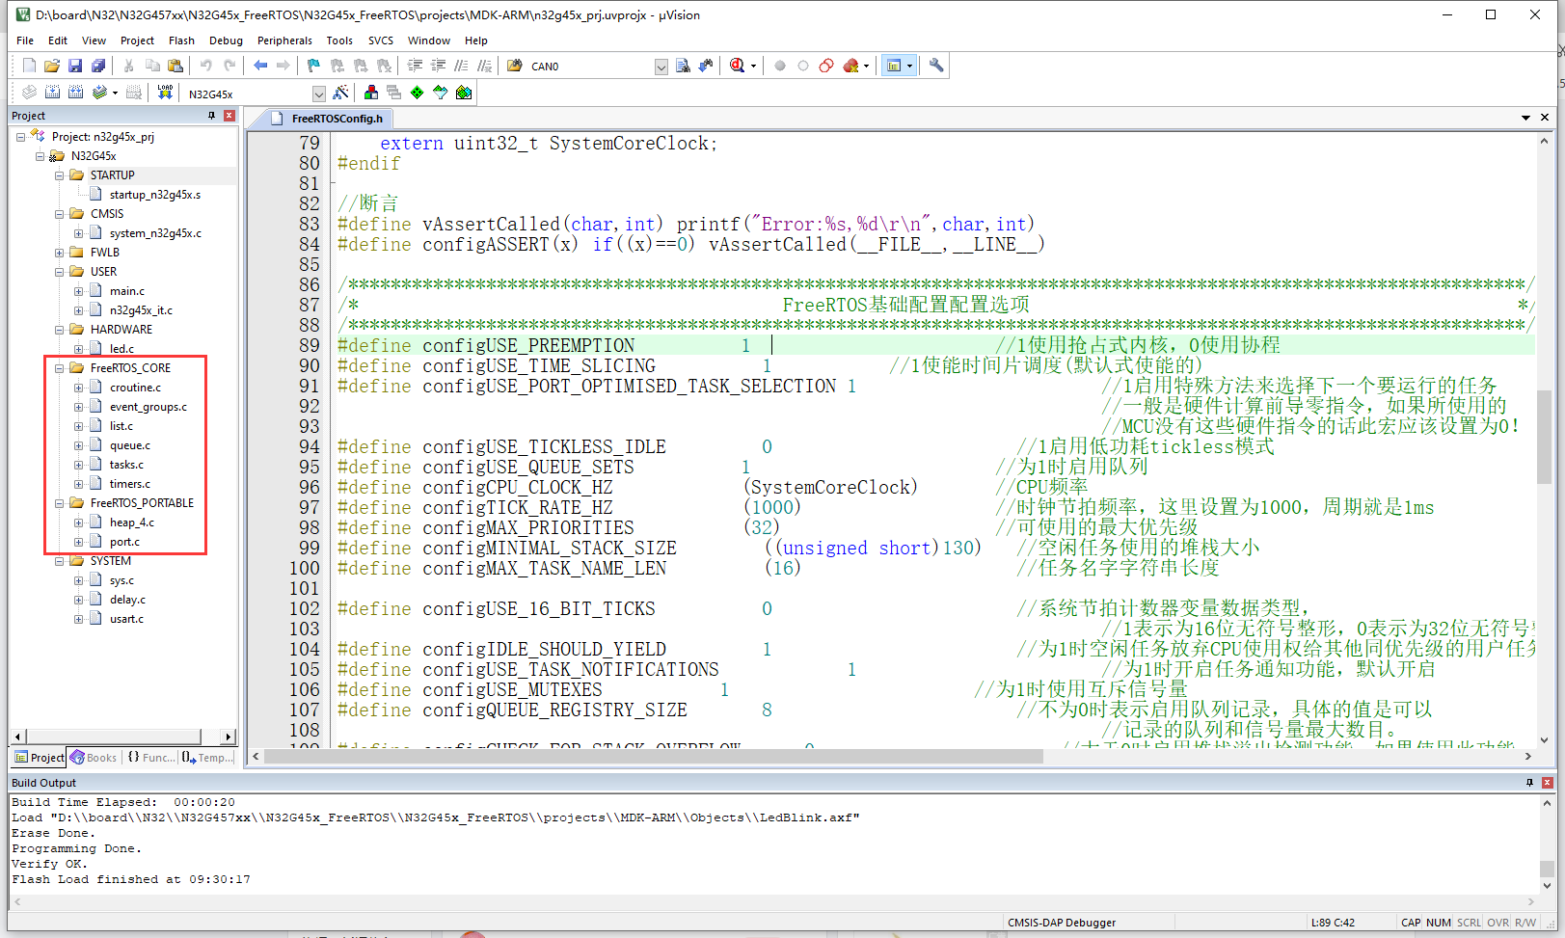The height and width of the screenshot is (938, 1565).
Task: Open File Extensions, Books and Environment icon
Action: (370, 93)
